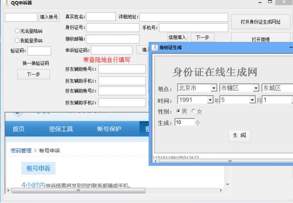Click the 信息填入 button

(x=177, y=37)
